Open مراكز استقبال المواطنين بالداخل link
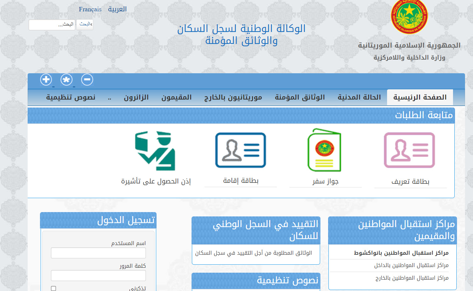The image size is (473, 291). (411, 265)
